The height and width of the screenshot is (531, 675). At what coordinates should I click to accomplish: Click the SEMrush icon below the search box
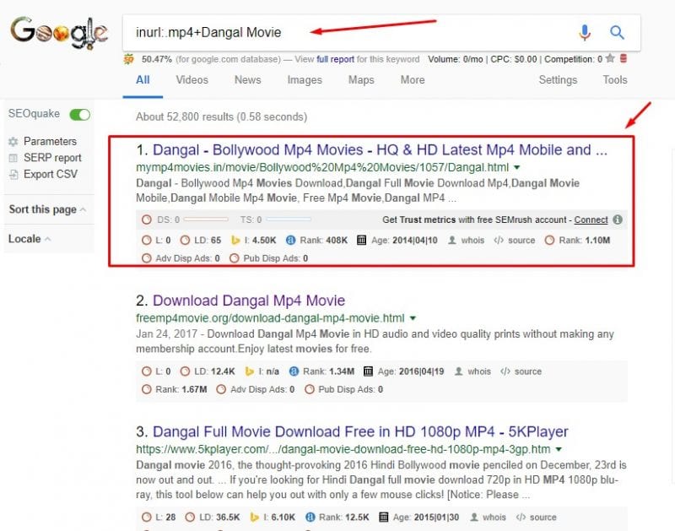129,59
